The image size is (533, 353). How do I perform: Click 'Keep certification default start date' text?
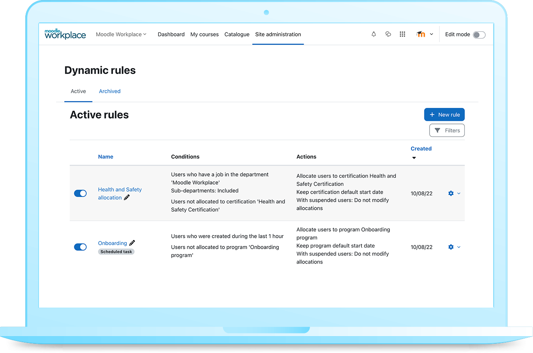340,192
